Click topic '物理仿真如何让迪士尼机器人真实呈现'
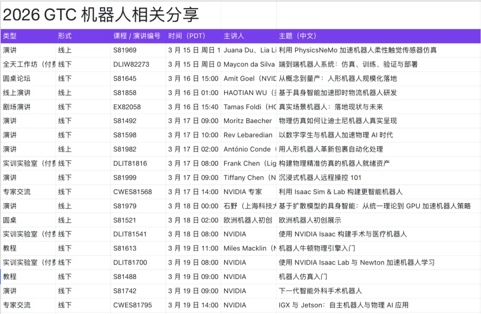This screenshot has width=481, height=314. click(x=338, y=121)
